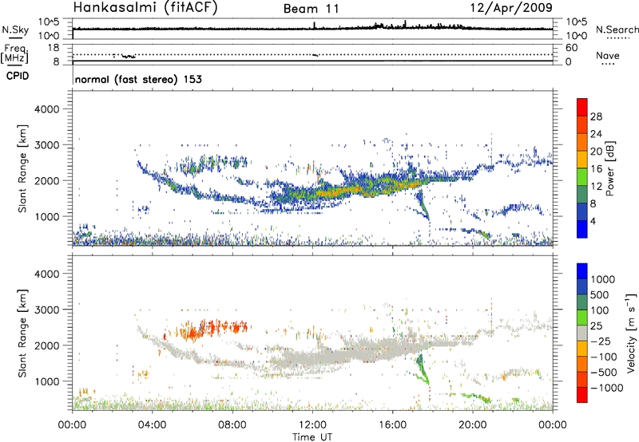The height and width of the screenshot is (442, 639).
Task: Click the Freq. [MHz] axis label
Action: tap(14, 56)
